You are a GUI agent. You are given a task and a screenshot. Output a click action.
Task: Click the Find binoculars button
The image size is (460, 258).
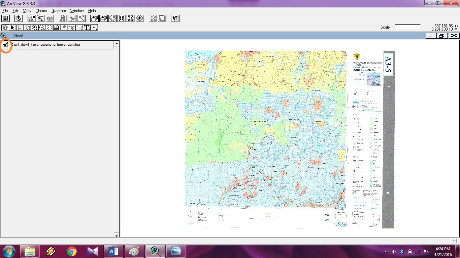(x=63, y=18)
